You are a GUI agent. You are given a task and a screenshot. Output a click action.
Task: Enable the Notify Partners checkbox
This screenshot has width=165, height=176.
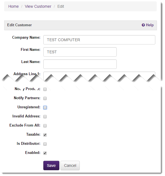[x=45, y=98]
